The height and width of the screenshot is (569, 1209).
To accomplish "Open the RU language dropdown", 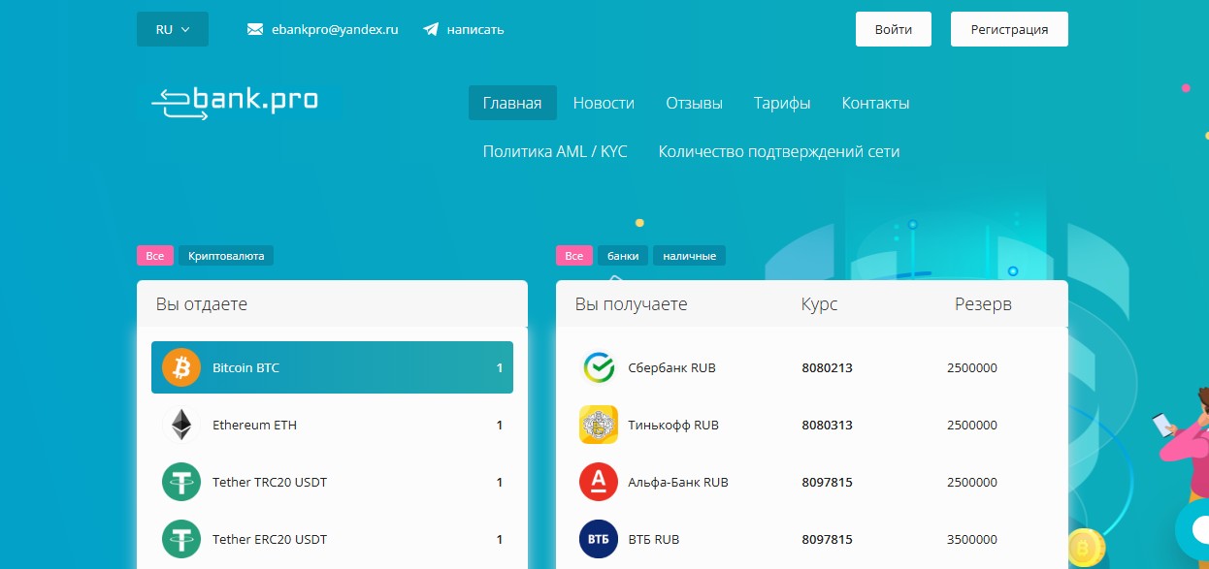I will pos(173,29).
